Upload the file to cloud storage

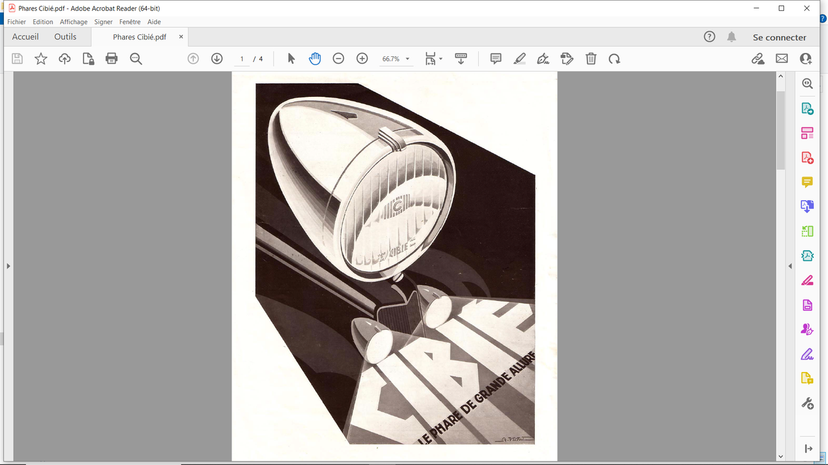[65, 59]
